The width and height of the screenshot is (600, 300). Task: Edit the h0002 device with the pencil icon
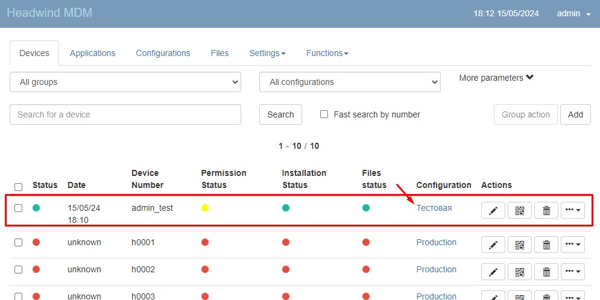(x=493, y=272)
